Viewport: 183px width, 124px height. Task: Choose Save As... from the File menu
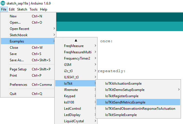[28, 60]
